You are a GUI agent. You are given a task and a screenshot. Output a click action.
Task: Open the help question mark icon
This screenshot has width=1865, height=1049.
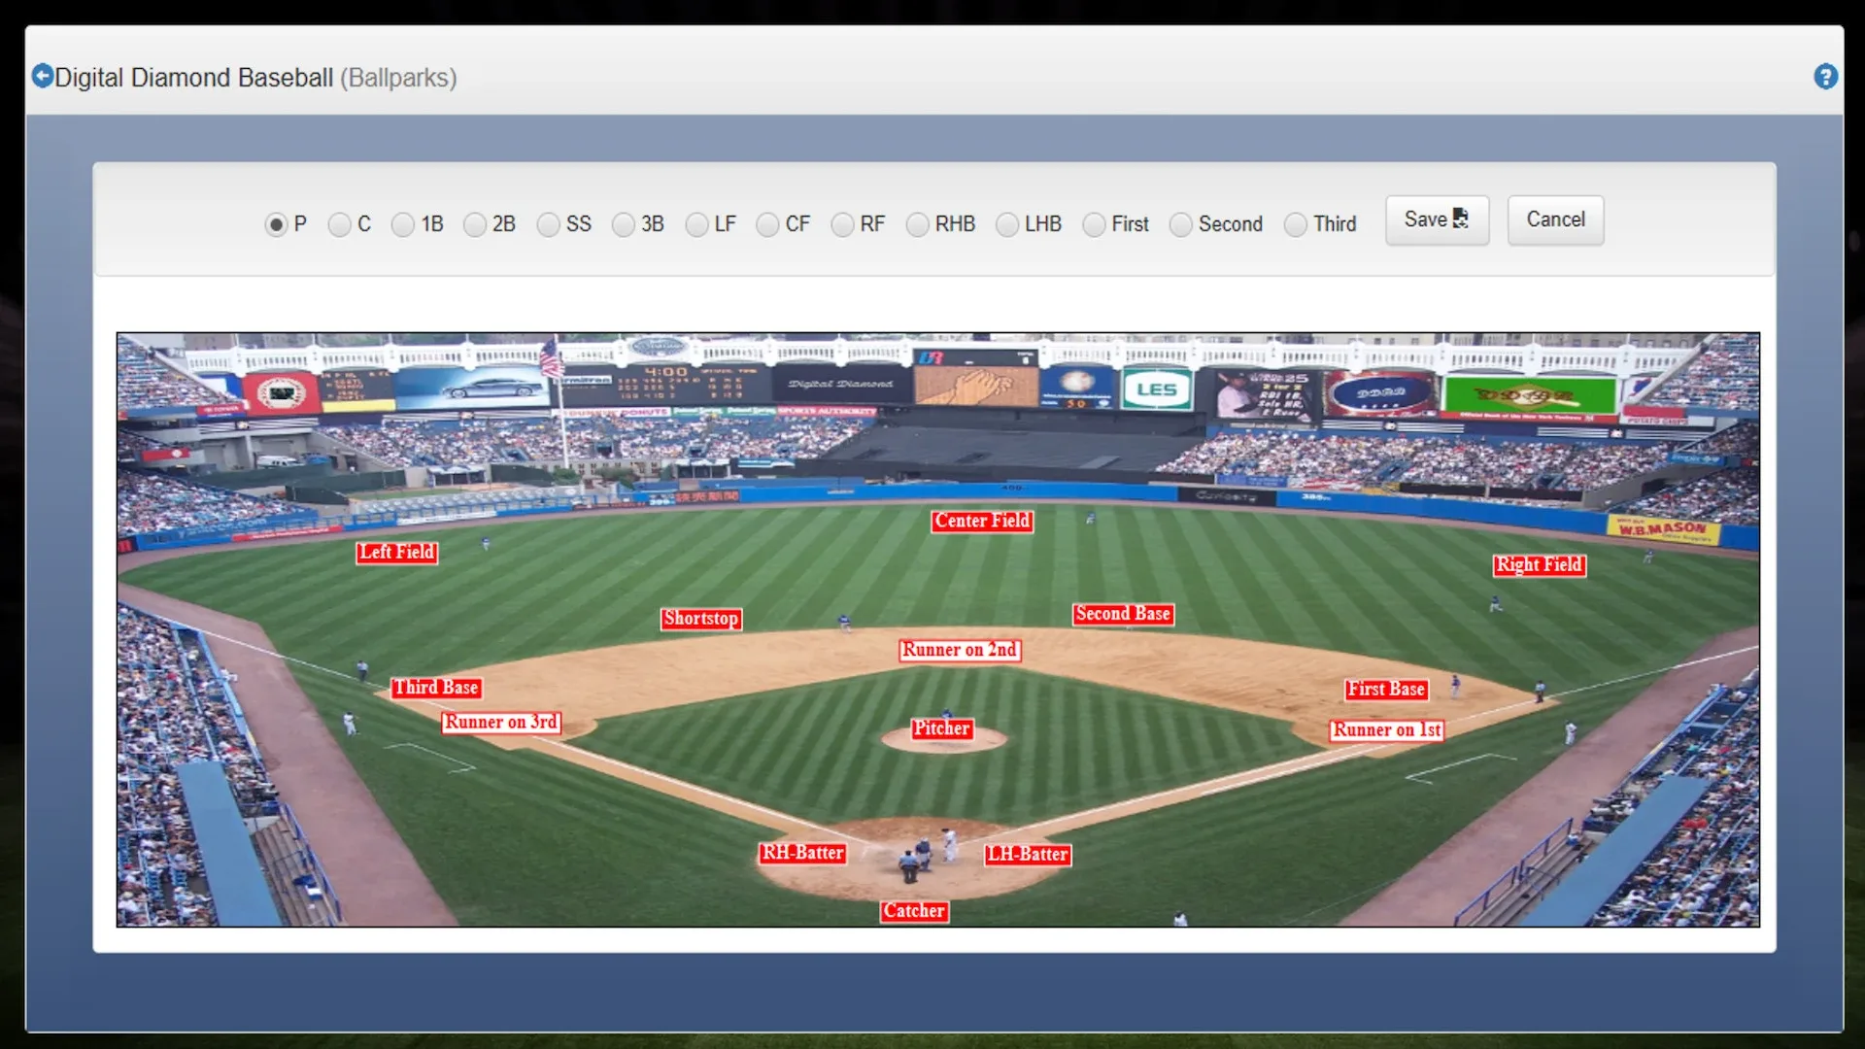(x=1825, y=77)
